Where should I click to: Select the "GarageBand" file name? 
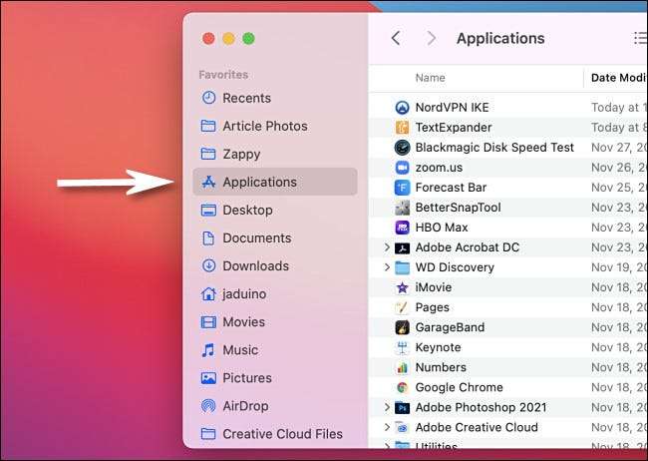click(x=450, y=327)
